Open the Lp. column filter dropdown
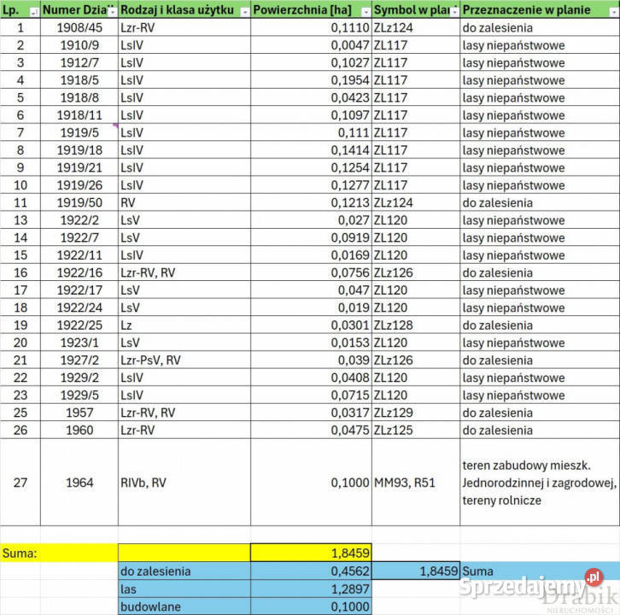This screenshot has width=620, height=615. point(33,12)
